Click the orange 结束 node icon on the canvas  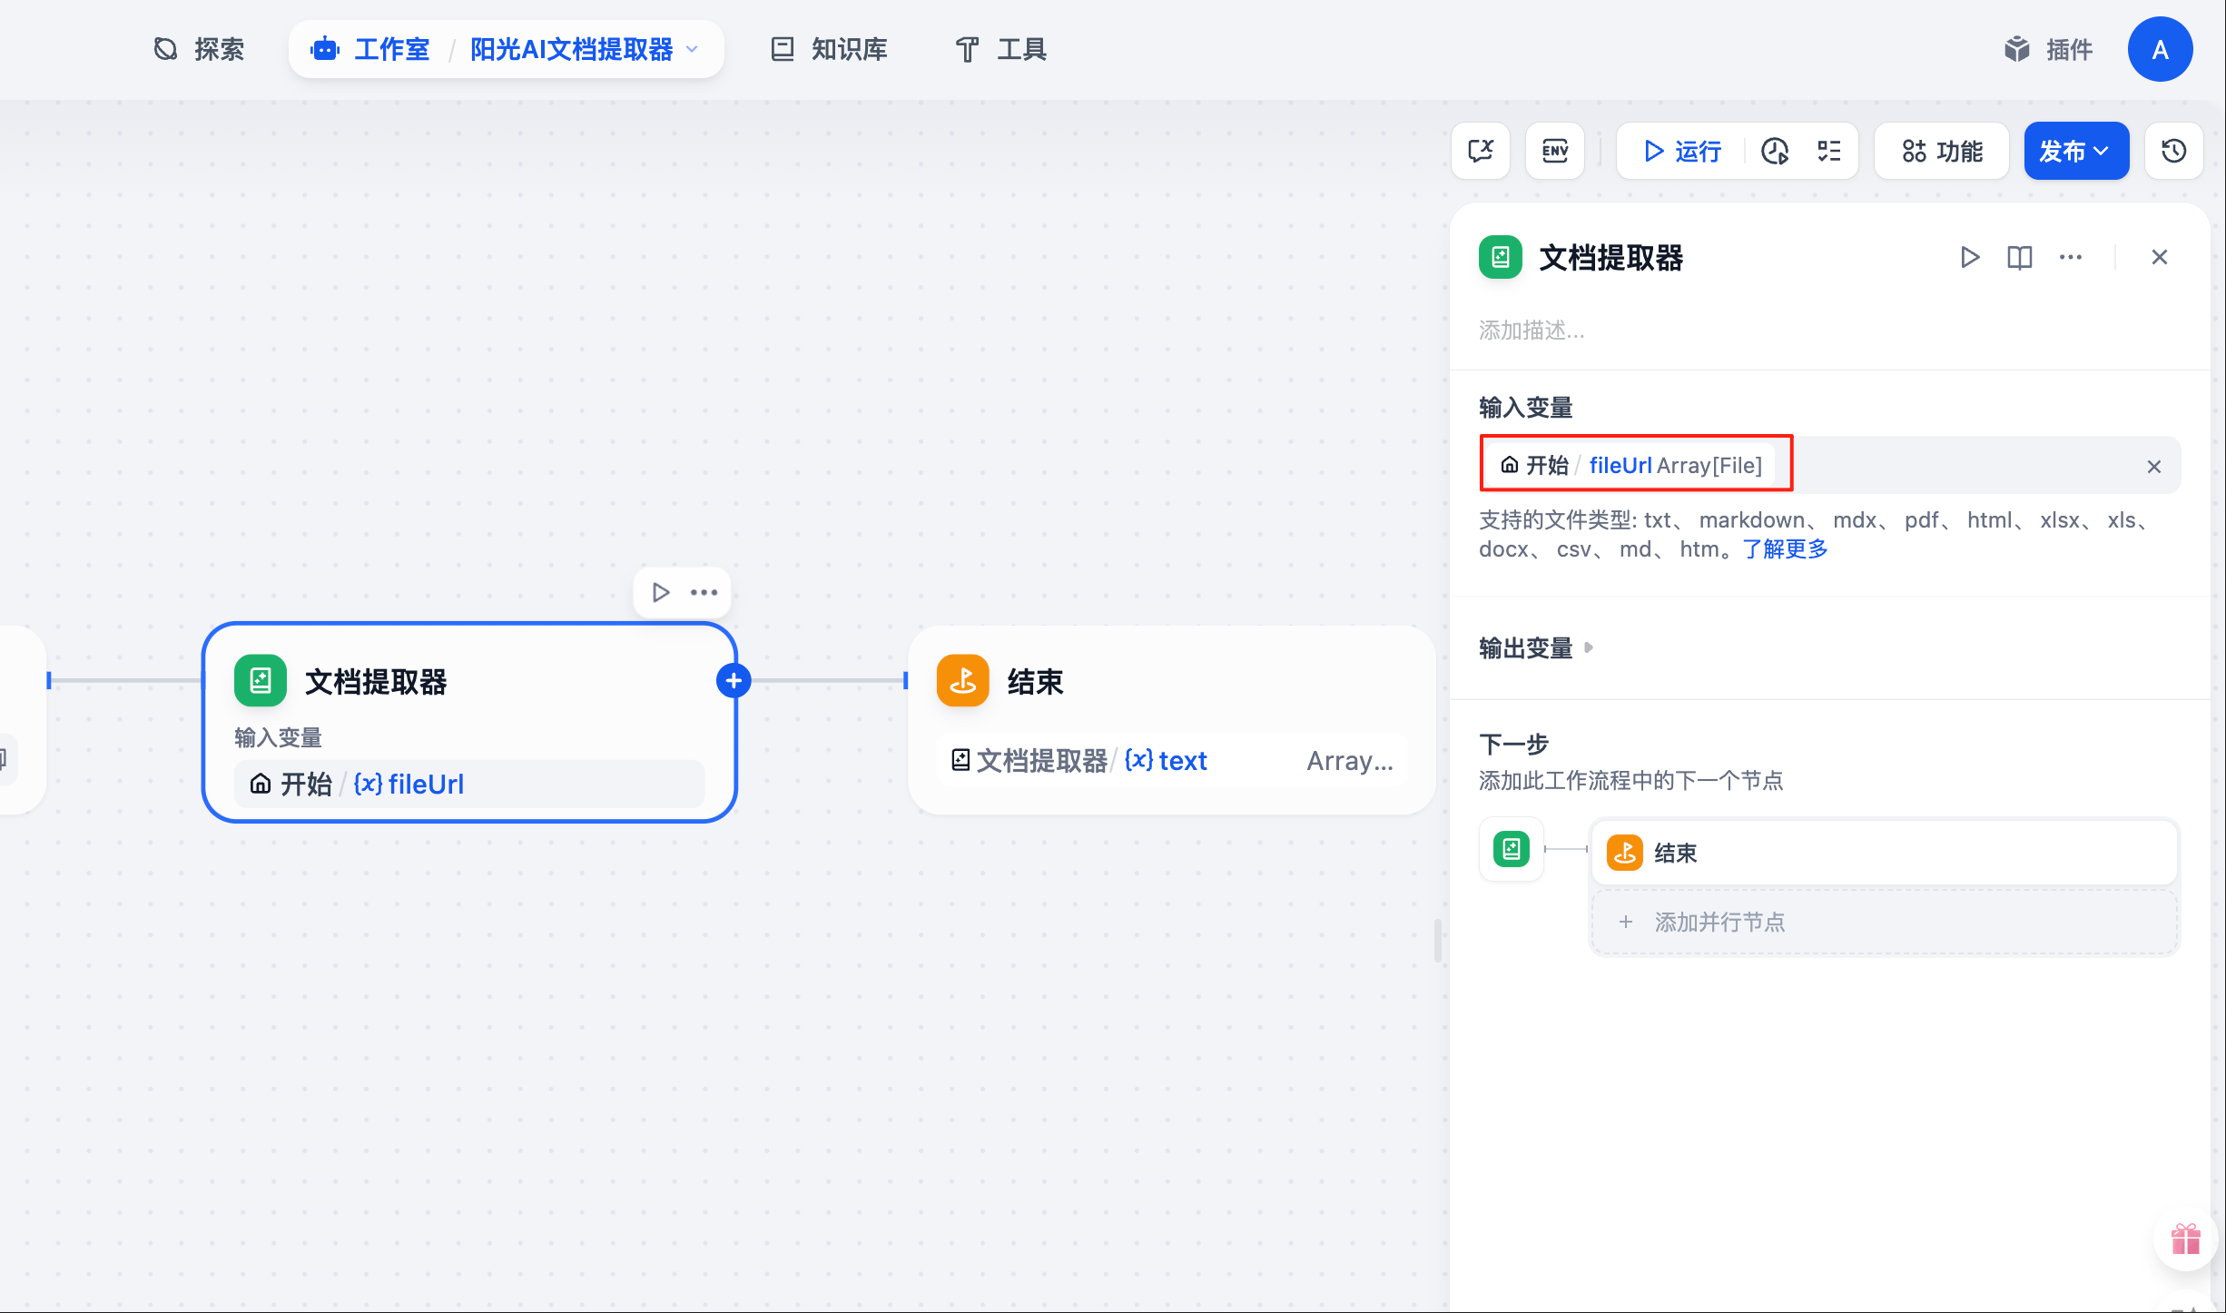963,680
